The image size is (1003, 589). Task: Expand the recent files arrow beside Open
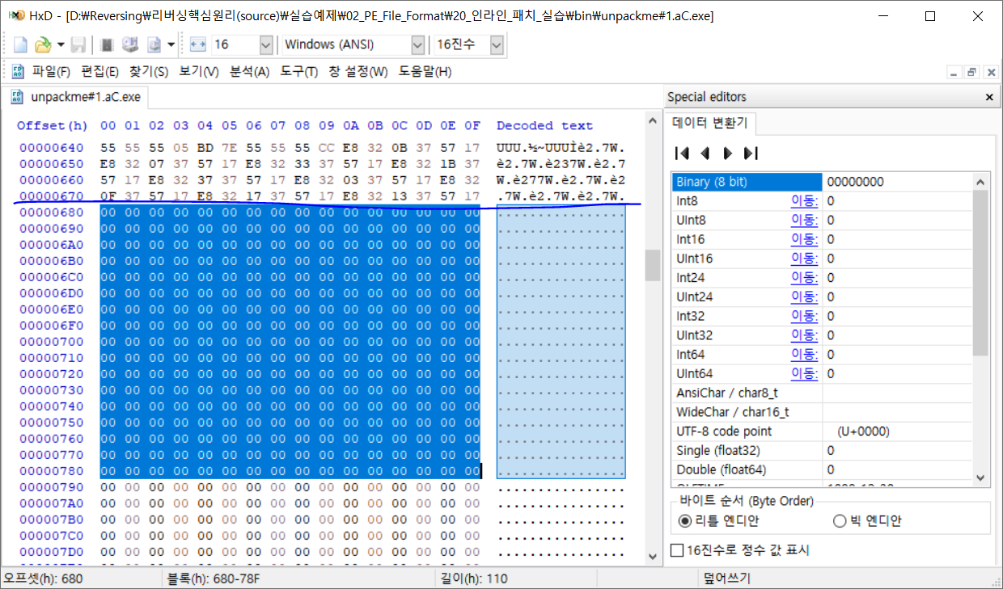[x=60, y=44]
